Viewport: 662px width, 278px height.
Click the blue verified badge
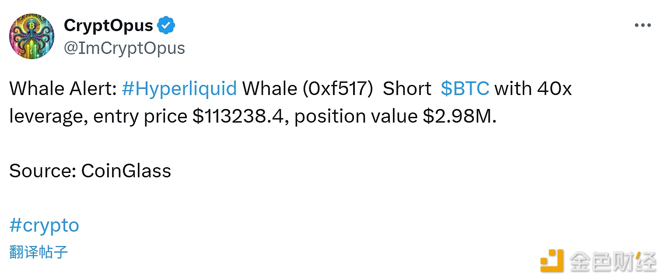click(x=166, y=26)
